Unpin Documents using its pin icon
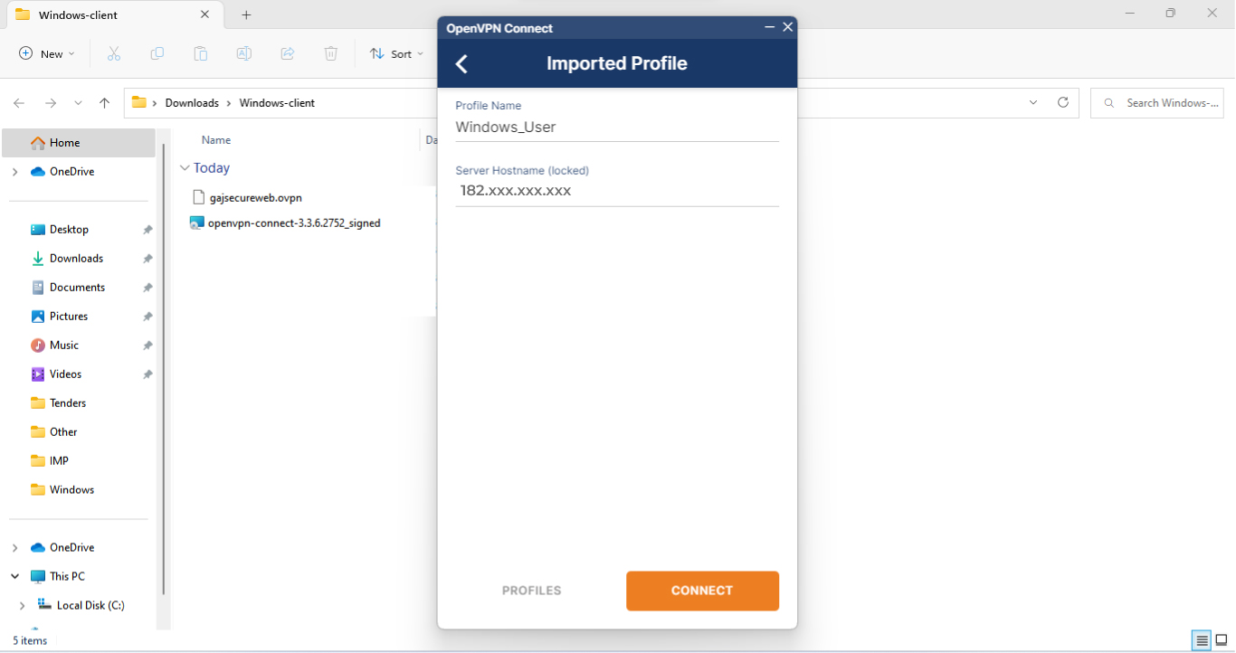Screen dimensions: 1236x653 click(x=147, y=288)
